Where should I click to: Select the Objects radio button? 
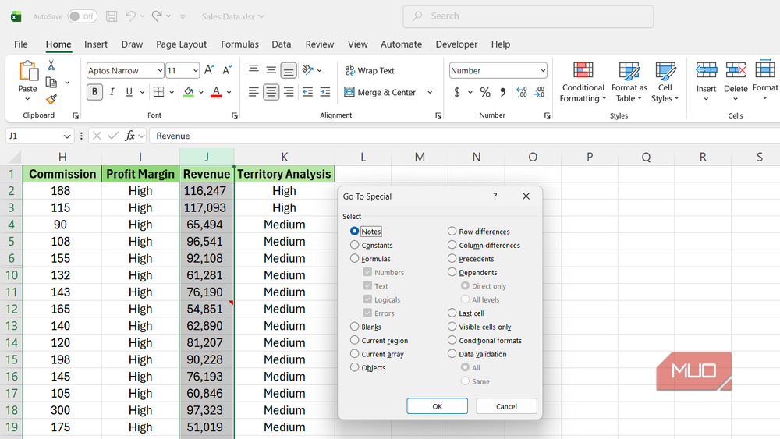[x=354, y=367]
